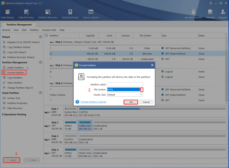Open Space Analyzer
The width and height of the screenshot is (229, 168).
click(91, 14)
